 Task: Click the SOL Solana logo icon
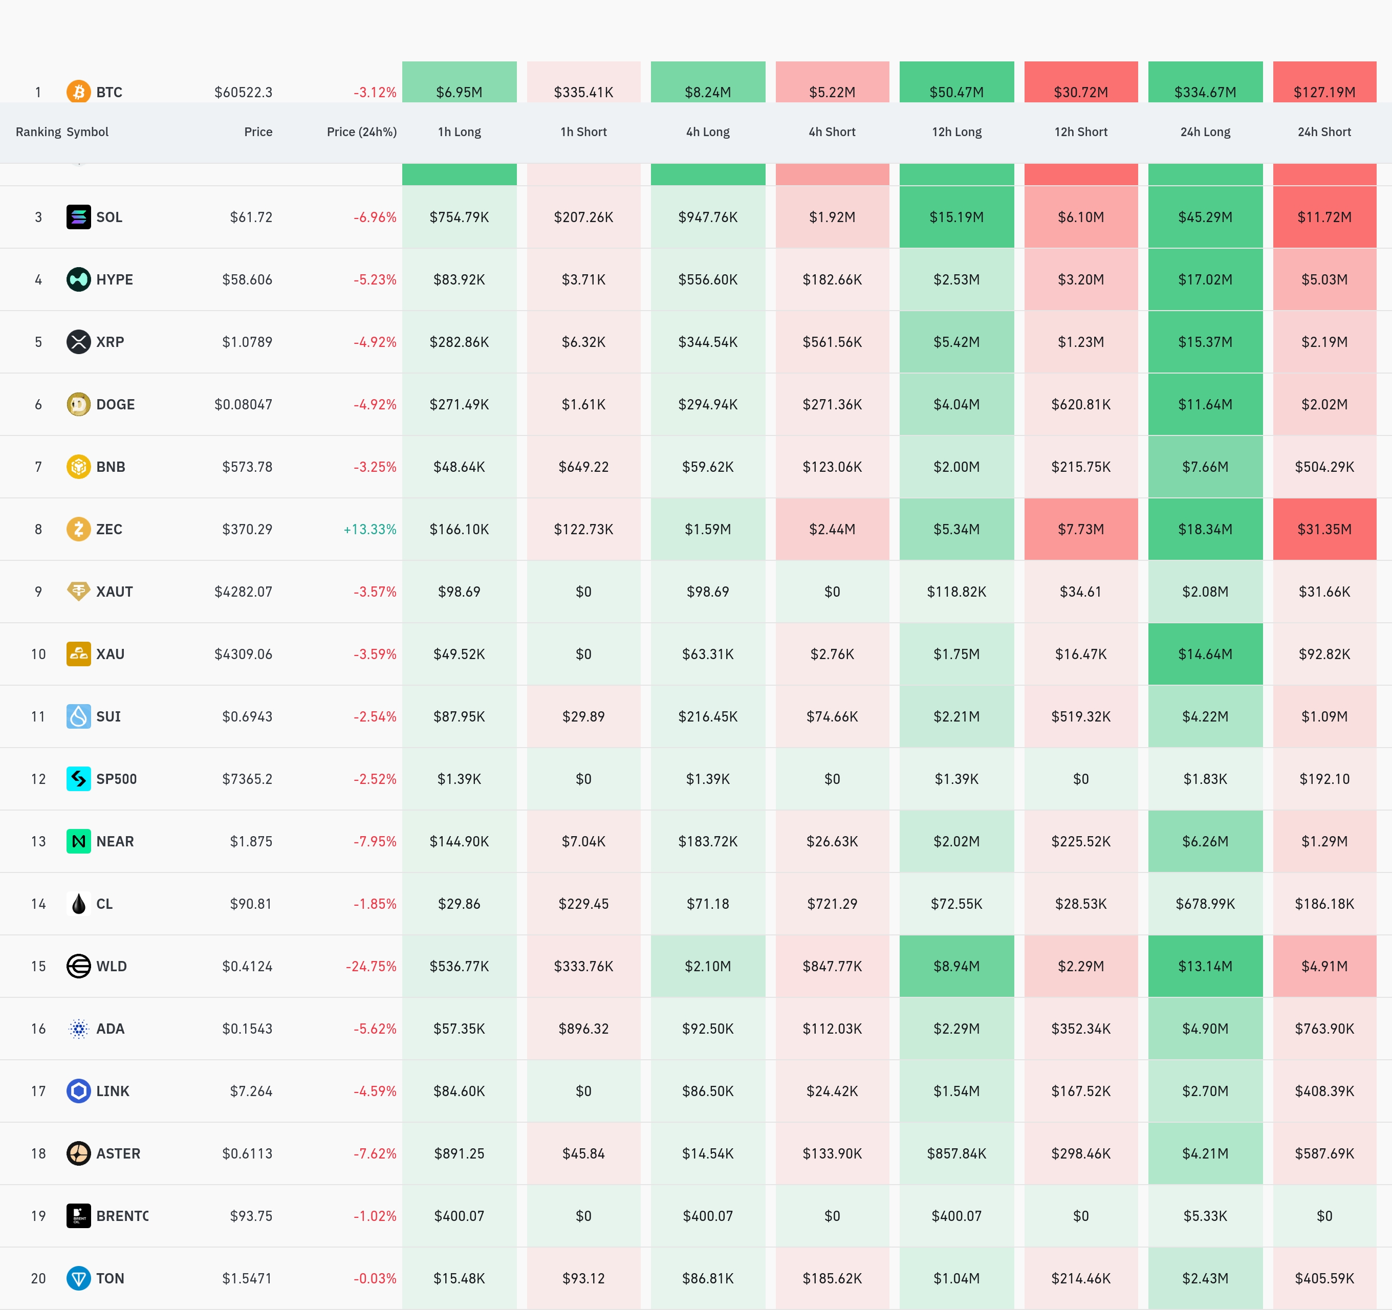coord(78,217)
